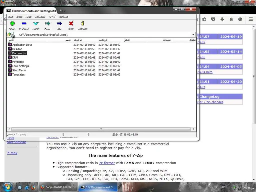Click the red X Delete (حذف) icon
This screenshot has width=256, height=192.
tap(71, 23)
